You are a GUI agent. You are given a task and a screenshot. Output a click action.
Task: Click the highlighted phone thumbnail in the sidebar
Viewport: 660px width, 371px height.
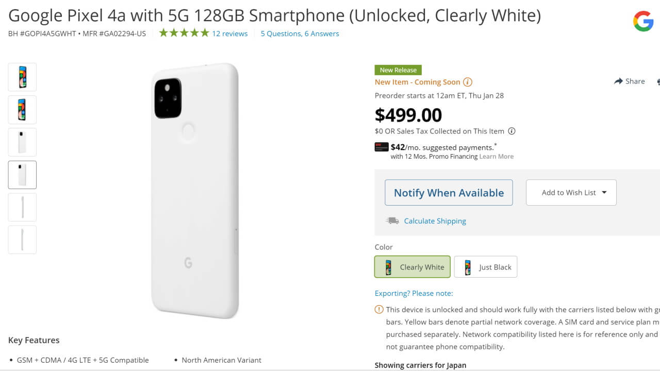22,175
